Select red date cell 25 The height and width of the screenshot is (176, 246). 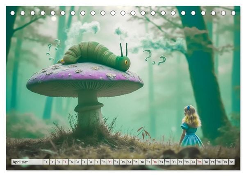click(x=200, y=162)
